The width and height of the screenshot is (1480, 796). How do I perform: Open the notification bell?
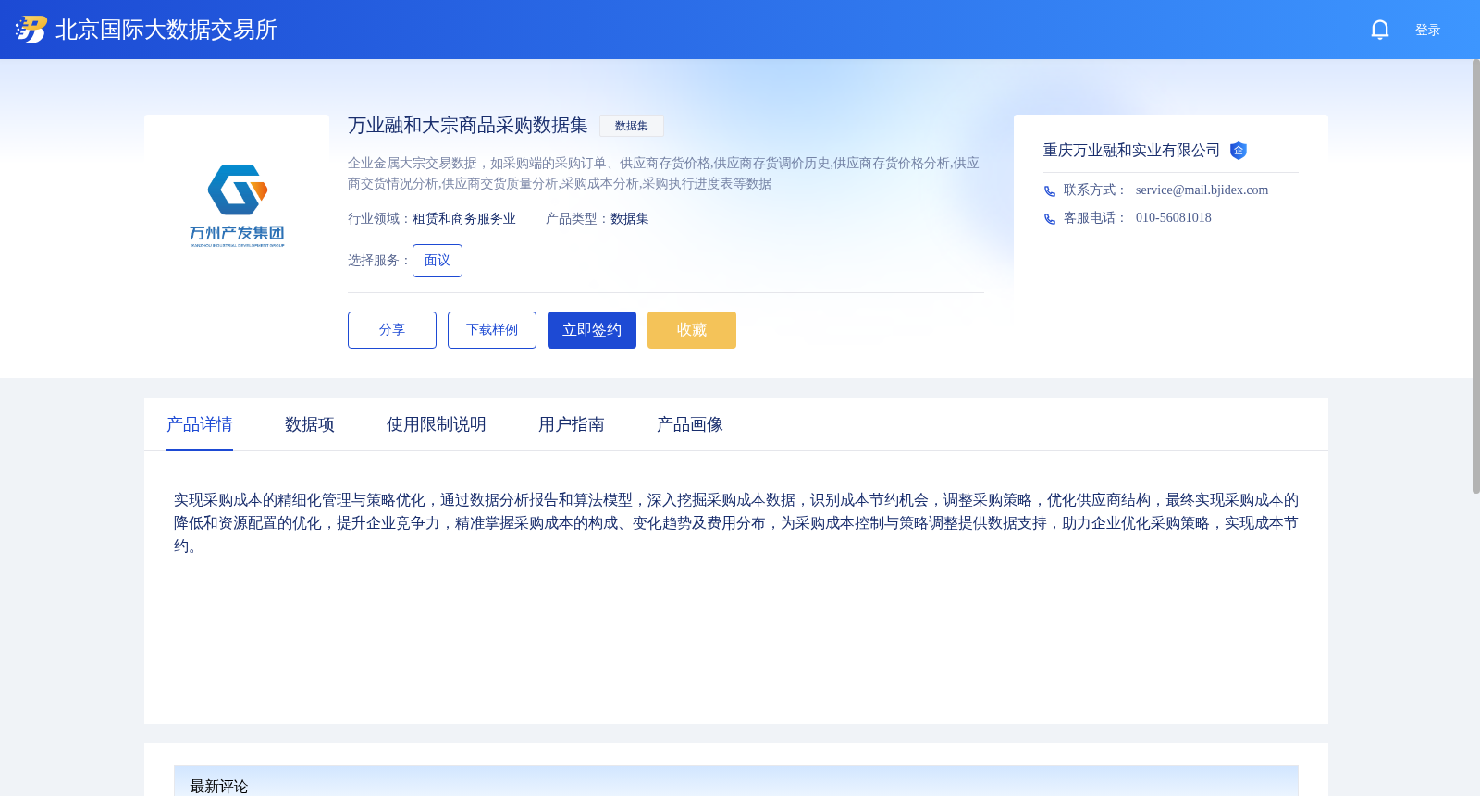(x=1380, y=30)
